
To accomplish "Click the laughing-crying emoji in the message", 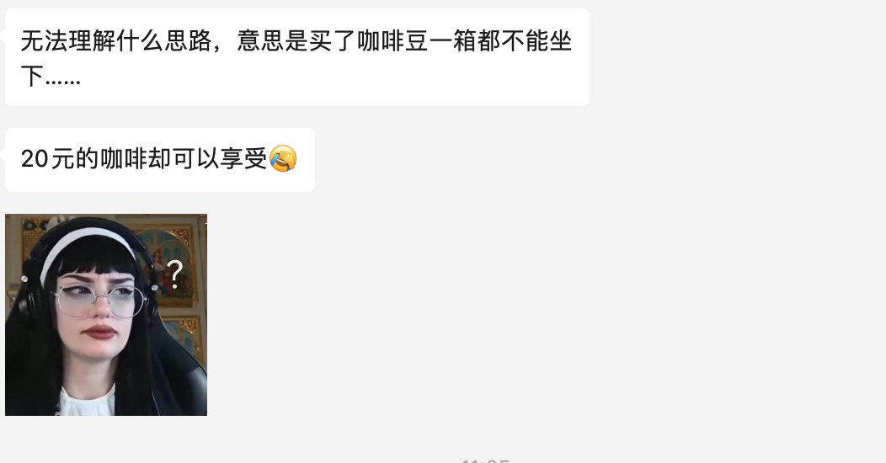I will [x=283, y=158].
